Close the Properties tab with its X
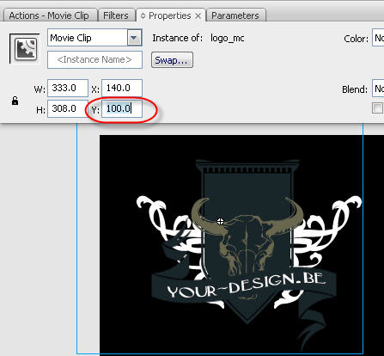384x356 pixels. point(198,16)
